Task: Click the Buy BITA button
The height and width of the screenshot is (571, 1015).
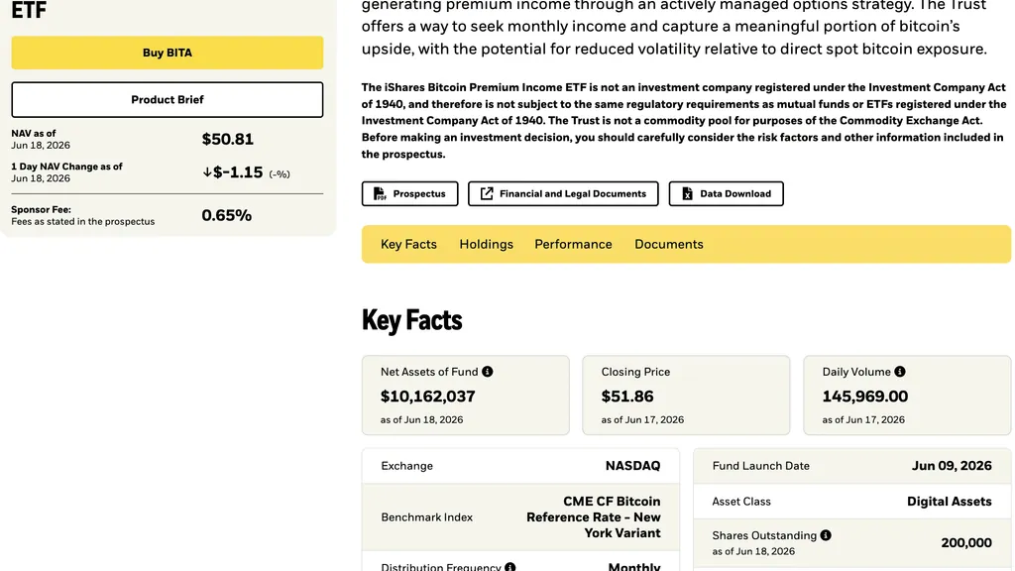Action: pyautogui.click(x=167, y=53)
